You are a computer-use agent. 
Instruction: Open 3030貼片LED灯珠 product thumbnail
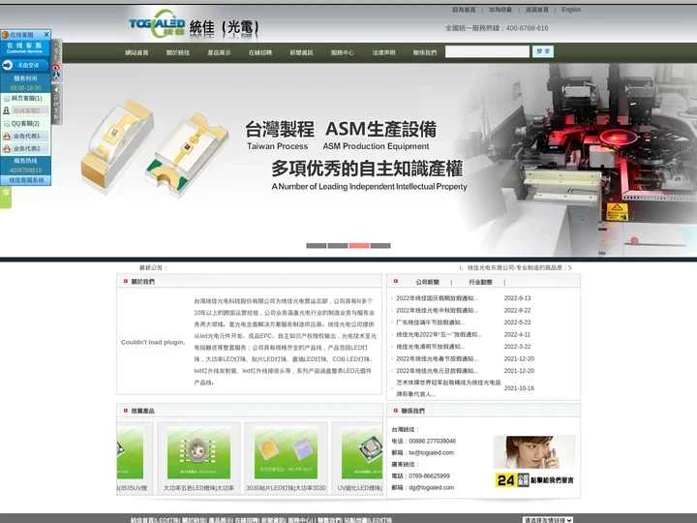click(286, 452)
